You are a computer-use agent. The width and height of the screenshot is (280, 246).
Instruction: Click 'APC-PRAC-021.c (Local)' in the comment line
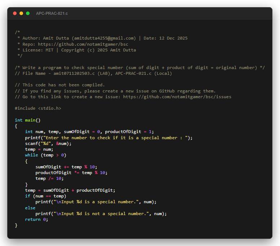coord(144,73)
